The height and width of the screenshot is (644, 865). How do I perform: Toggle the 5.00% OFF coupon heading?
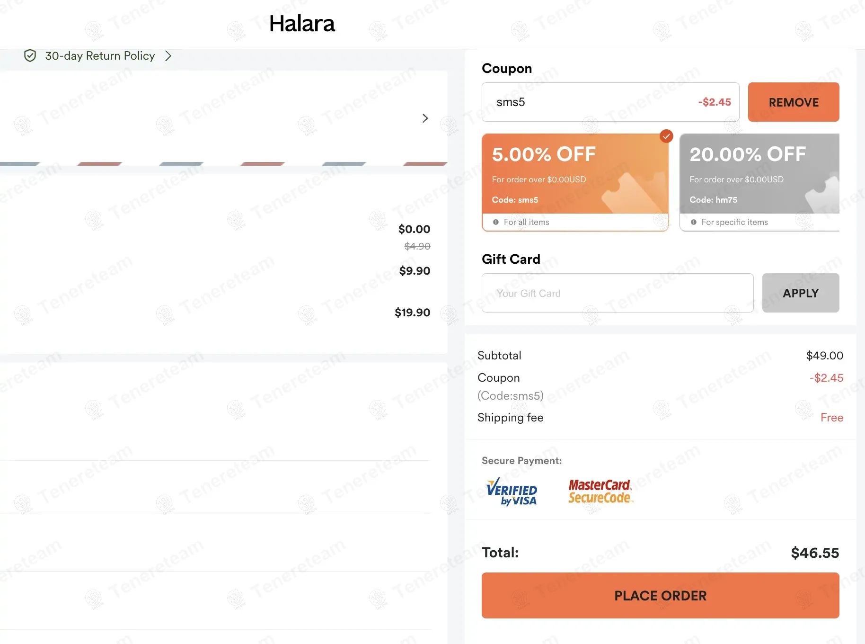pyautogui.click(x=544, y=154)
